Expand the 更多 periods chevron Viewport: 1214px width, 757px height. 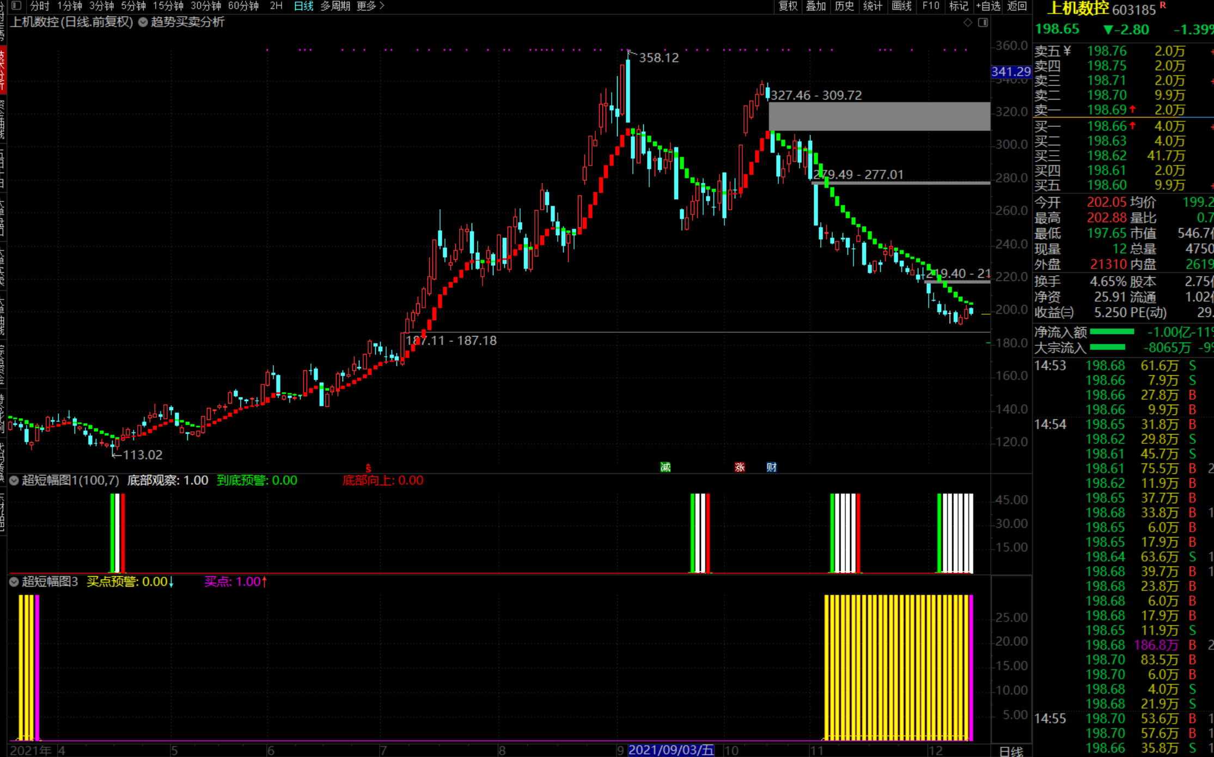coord(382,5)
